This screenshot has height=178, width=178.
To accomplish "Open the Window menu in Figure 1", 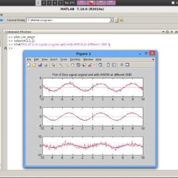I will [x=88, y=59].
